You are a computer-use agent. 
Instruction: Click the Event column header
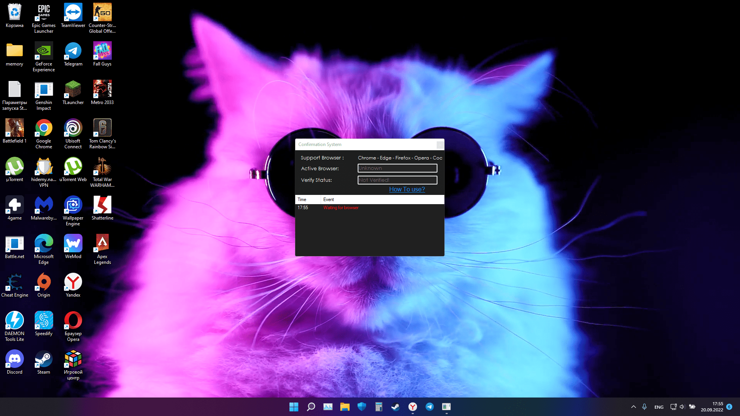pyautogui.click(x=382, y=200)
